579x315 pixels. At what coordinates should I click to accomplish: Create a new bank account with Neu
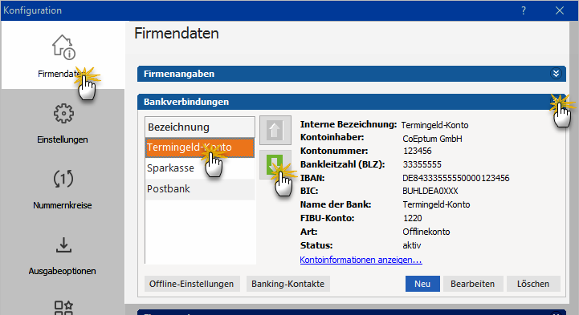(422, 284)
